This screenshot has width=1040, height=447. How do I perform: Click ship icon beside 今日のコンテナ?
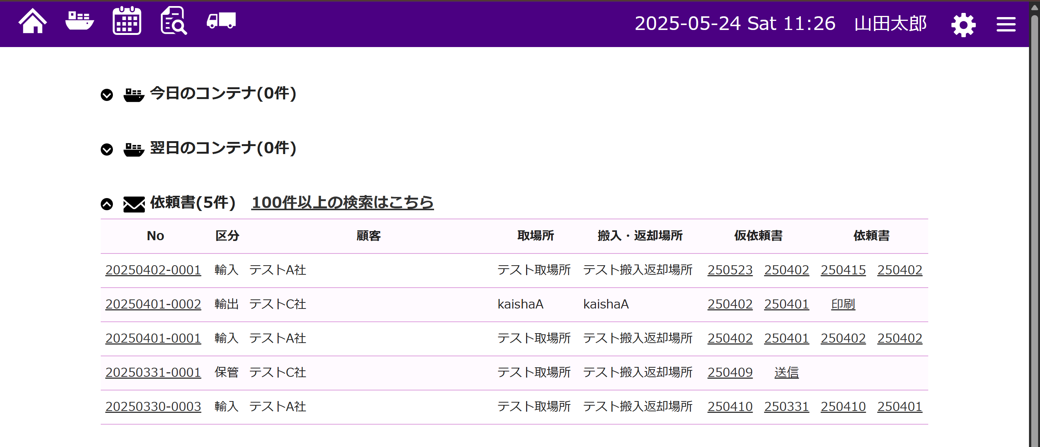(x=134, y=95)
